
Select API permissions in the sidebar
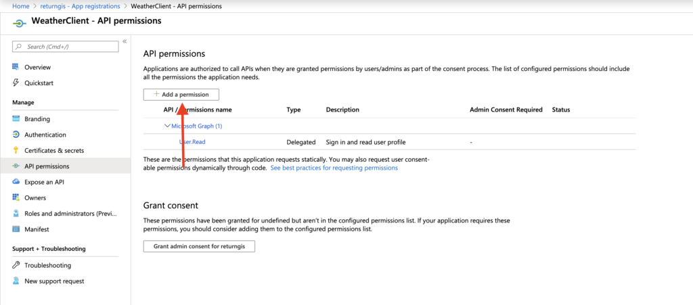pos(66,166)
